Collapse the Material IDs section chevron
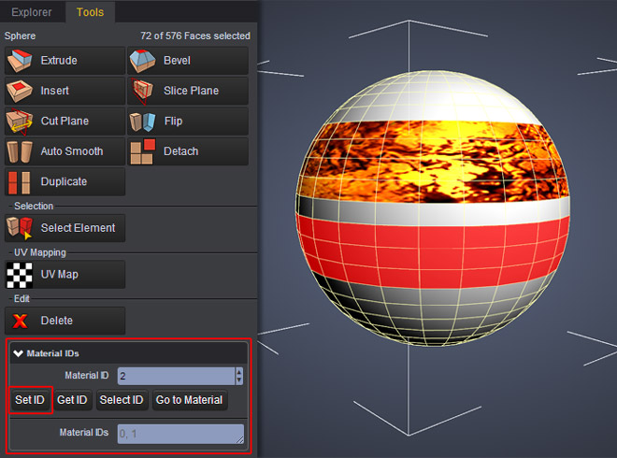This screenshot has height=458, width=617. click(18, 353)
